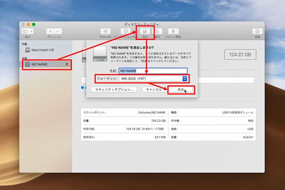
Task: Click the drive icon in erase dialog
Action: click(100, 54)
